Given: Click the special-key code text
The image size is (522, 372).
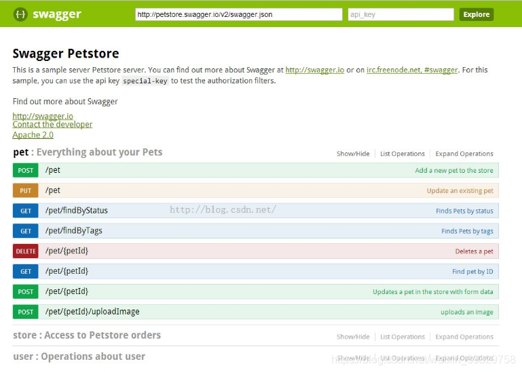Looking at the screenshot, I should point(145,81).
